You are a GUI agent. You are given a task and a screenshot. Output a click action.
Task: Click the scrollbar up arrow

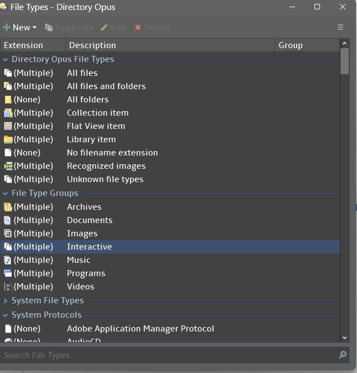click(345, 43)
